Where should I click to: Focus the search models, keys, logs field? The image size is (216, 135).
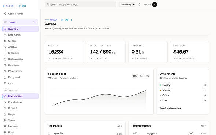tap(80, 4)
